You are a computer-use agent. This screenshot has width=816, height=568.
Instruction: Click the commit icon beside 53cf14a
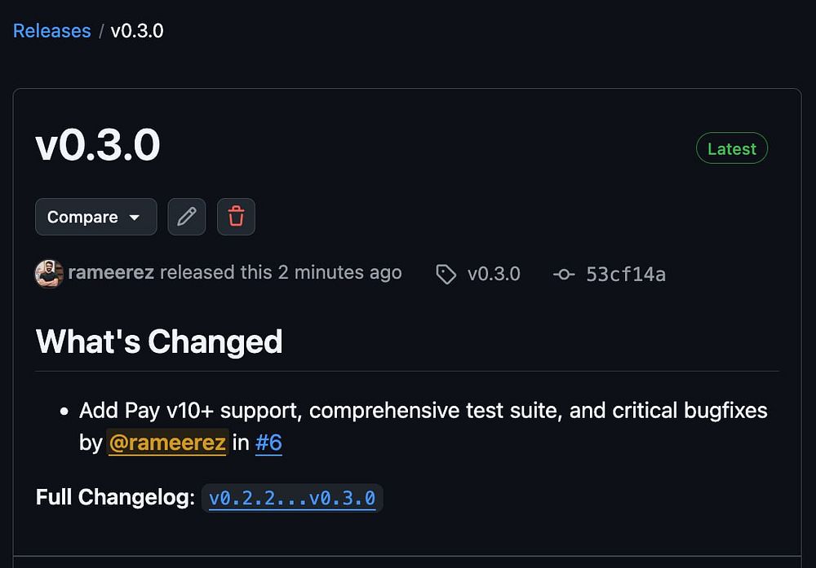564,275
